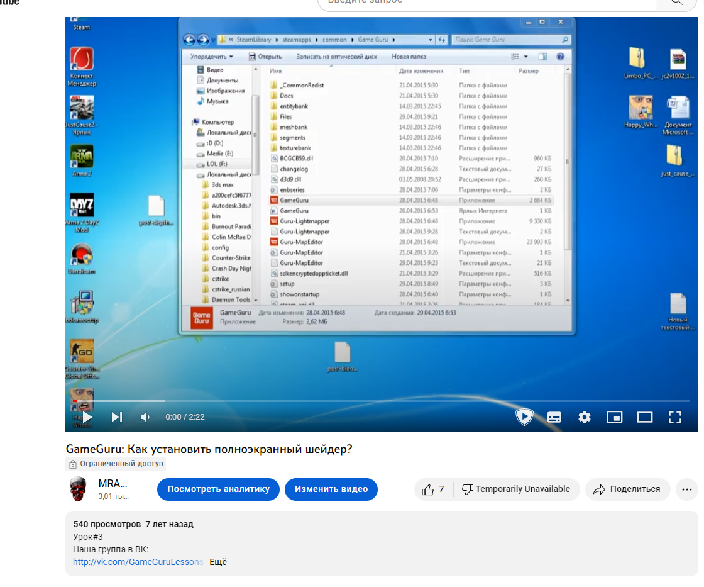
Task: Click the video progress bar
Action: tap(381, 401)
